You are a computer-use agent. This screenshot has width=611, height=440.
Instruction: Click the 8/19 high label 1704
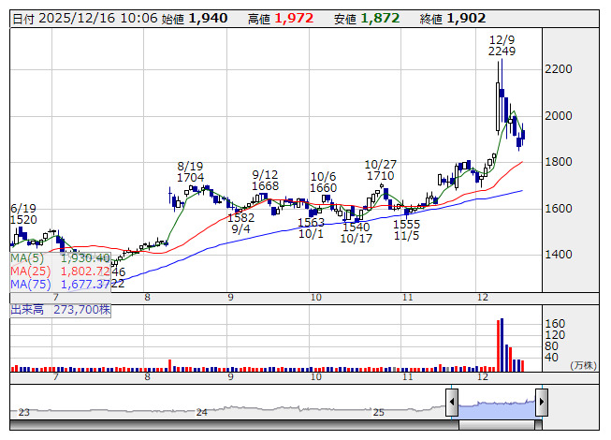(x=190, y=176)
